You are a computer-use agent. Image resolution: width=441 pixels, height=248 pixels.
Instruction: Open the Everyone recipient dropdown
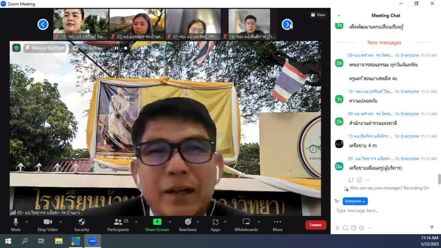(355, 201)
